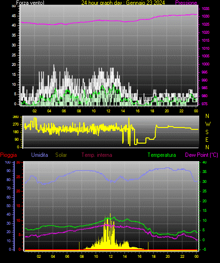Select the Pioggia legend label
The image size is (220, 263).
(8, 155)
